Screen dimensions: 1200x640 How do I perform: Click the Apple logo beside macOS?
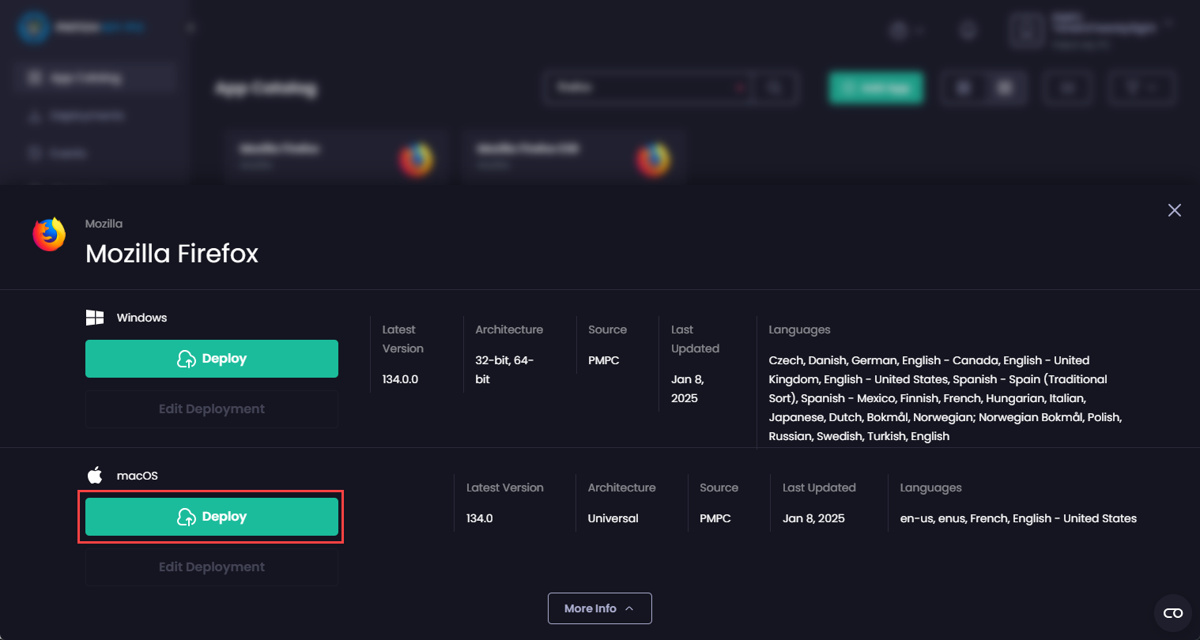(95, 476)
